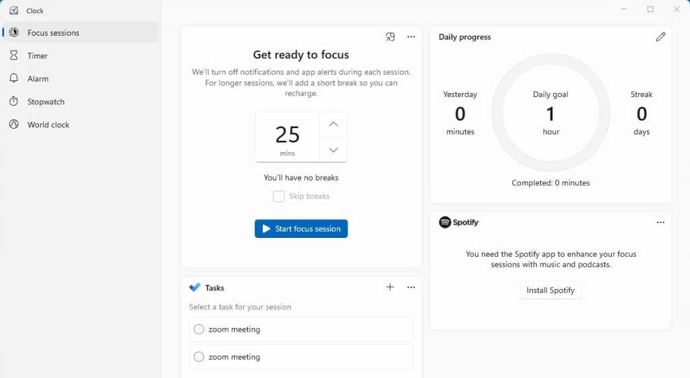
Task: Select the second zoom meeting task radio
Action: pyautogui.click(x=199, y=357)
